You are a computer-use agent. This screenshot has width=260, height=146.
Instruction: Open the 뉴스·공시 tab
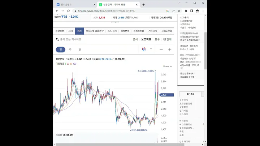[x=112, y=31]
